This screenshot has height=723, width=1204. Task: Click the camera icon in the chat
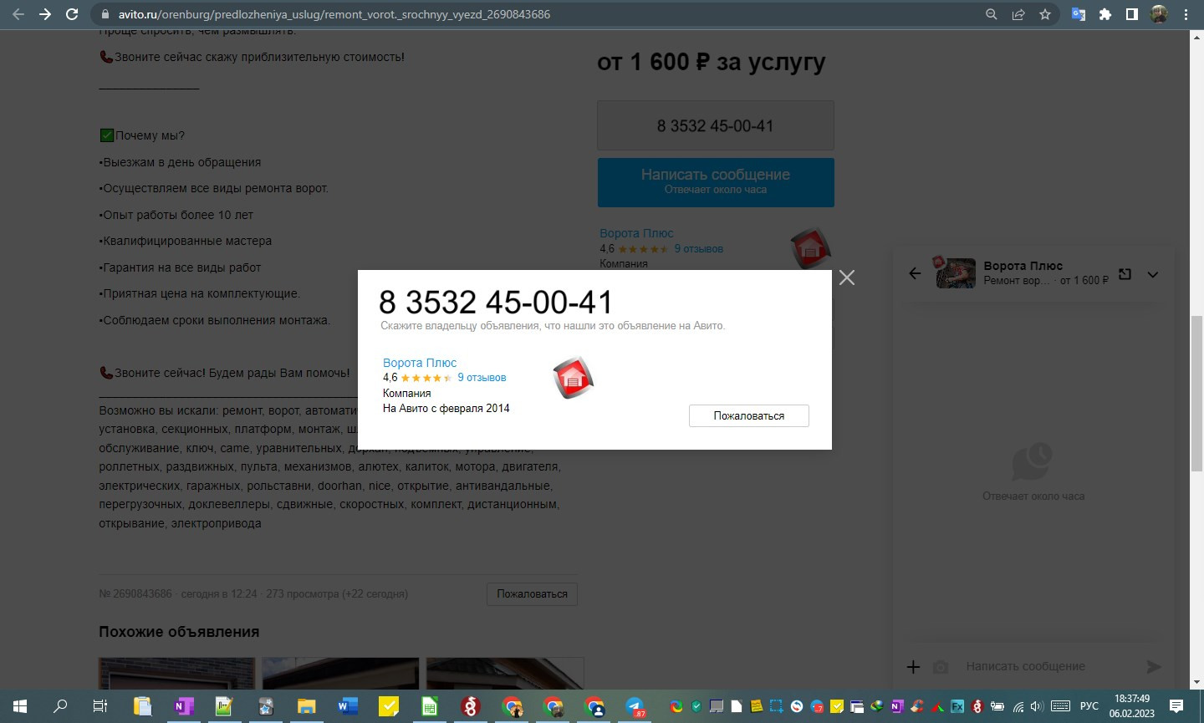941,667
